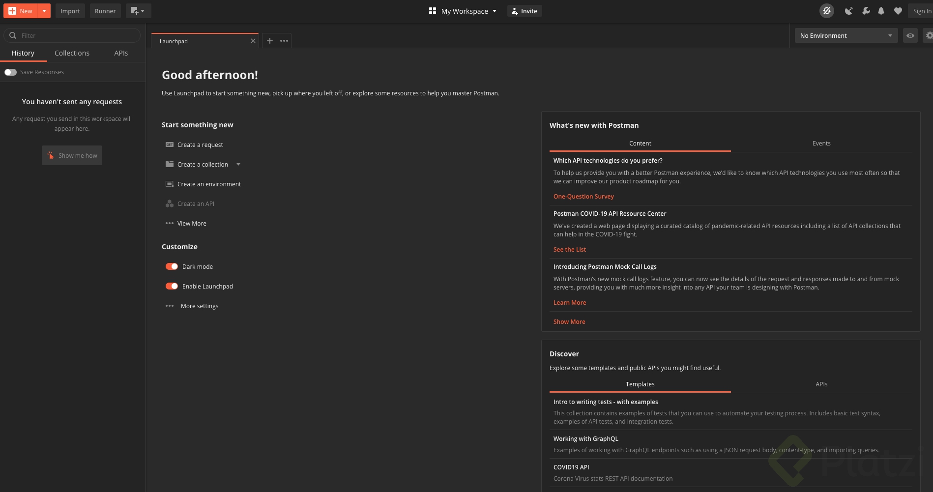This screenshot has height=492, width=933.
Task: Open the notifications bell
Action: pyautogui.click(x=881, y=11)
